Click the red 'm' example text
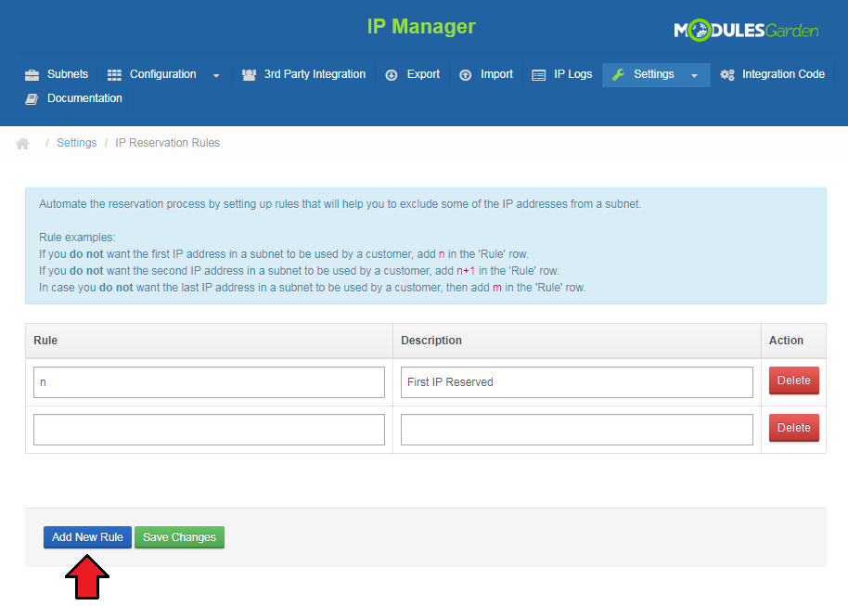This screenshot has width=848, height=606. (497, 288)
